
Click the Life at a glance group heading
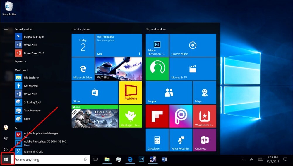pos(81,29)
